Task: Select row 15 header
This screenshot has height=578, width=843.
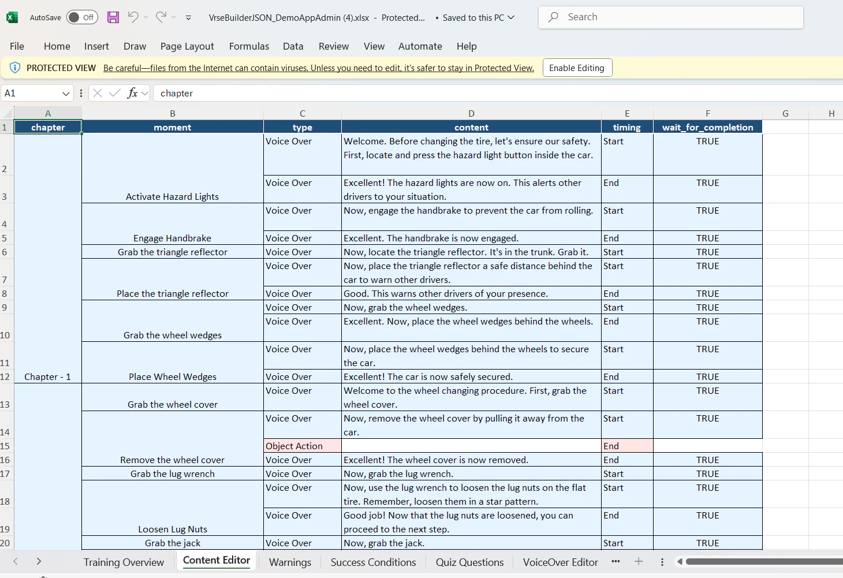Action: (6, 446)
